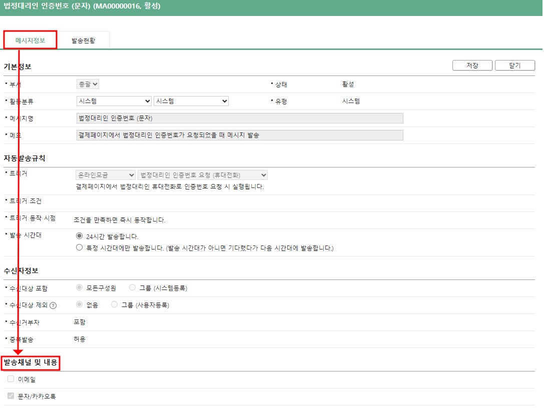
Task: Expand the second 활용분류 시스템 dropdown
Action: point(191,101)
